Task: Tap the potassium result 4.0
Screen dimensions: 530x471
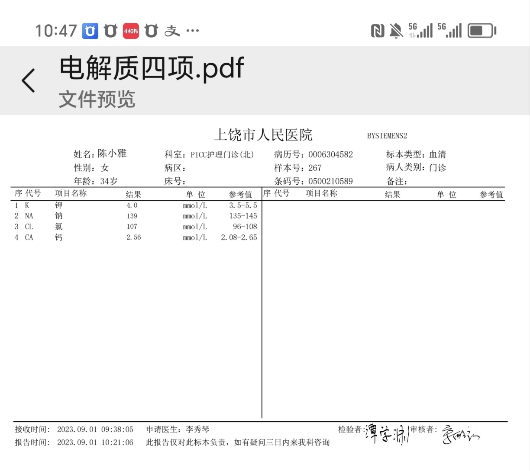Action: pos(132,205)
